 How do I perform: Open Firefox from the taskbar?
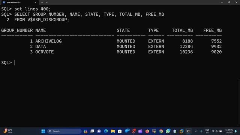point(147,131)
